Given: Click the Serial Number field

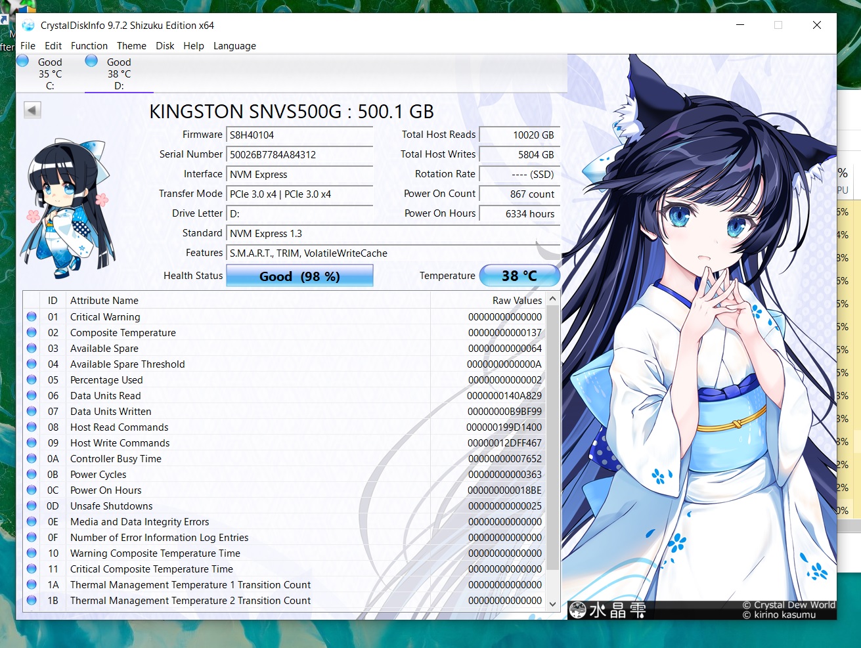Looking at the screenshot, I should coord(299,155).
